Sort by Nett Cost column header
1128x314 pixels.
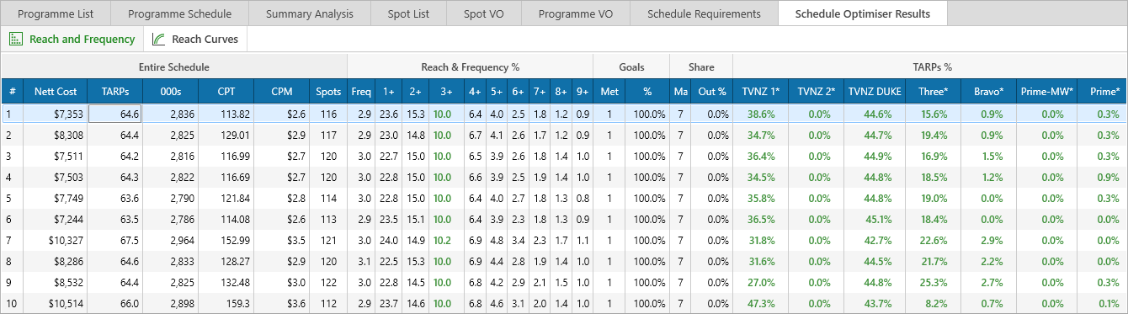(56, 92)
